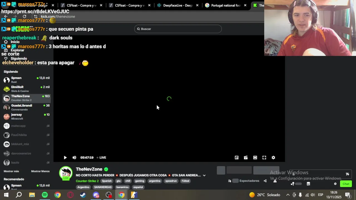This screenshot has width=356, height=200.
Task: Switch to second CSFloat browser tab
Action: click(x=130, y=5)
